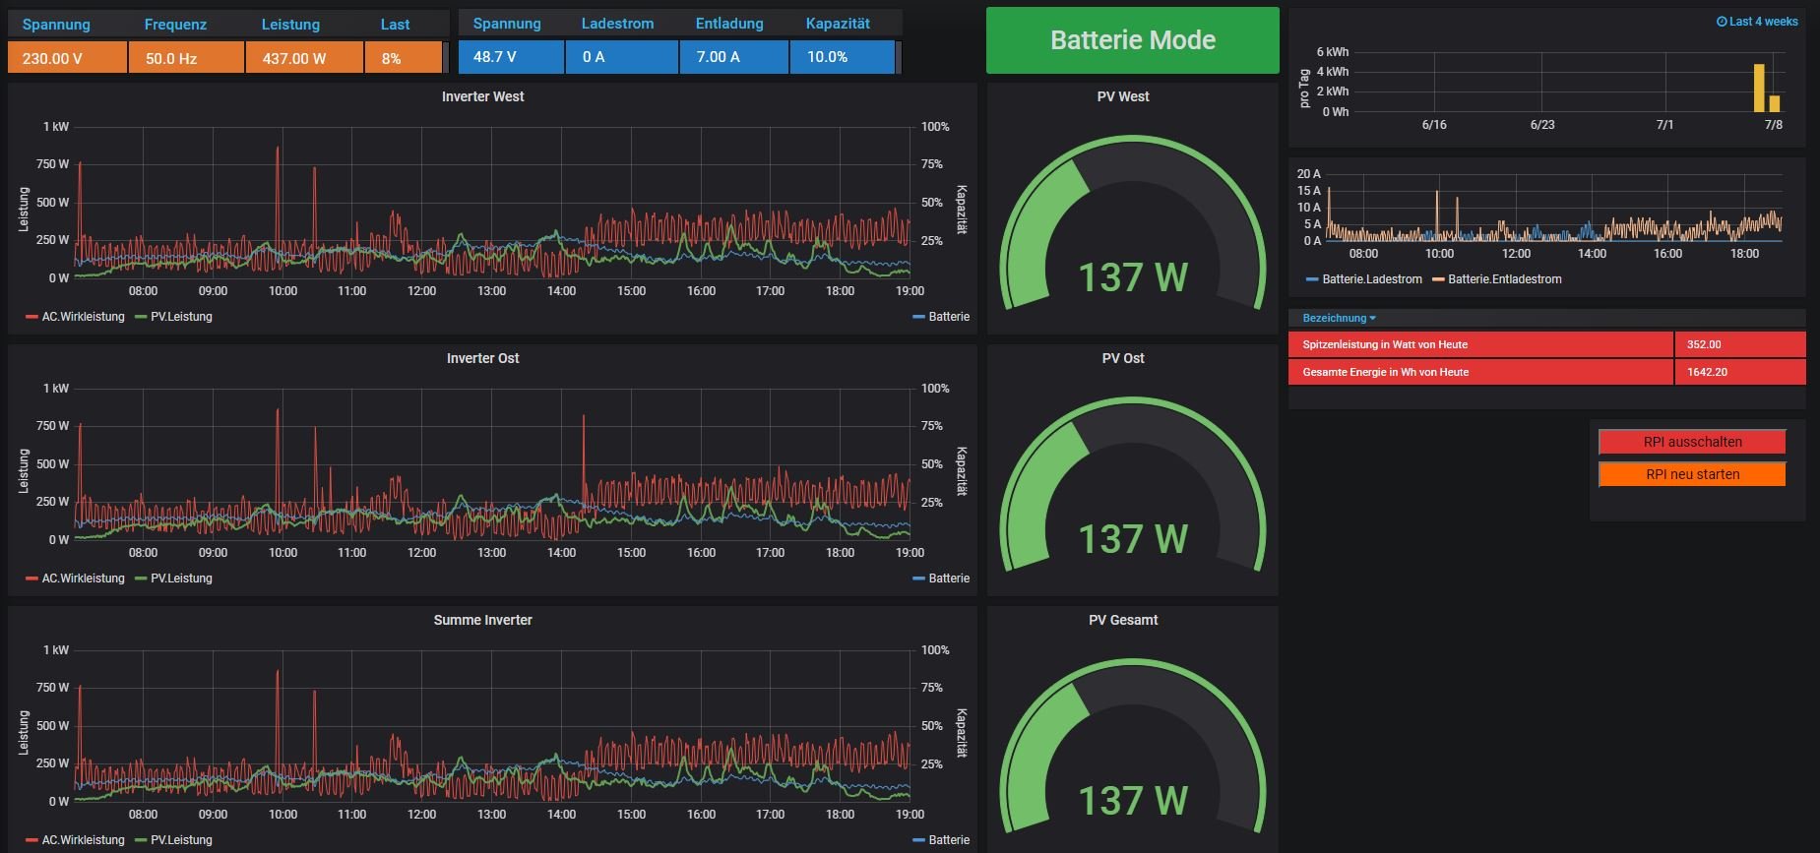1820x853 pixels.
Task: Expand the Summe Inverter panel title menu
Action: (x=482, y=620)
